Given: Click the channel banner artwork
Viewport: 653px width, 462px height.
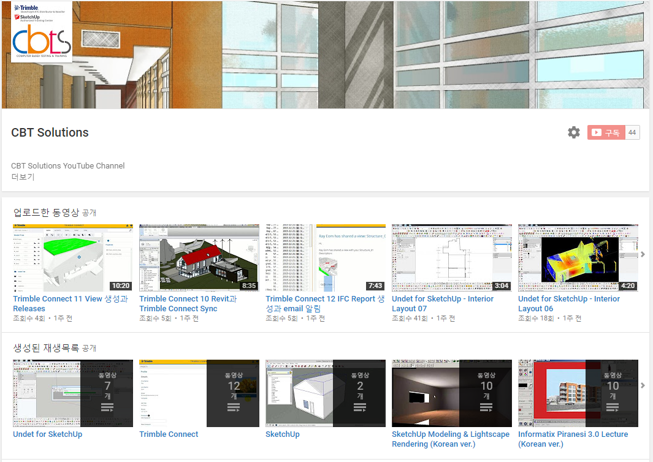Looking at the screenshot, I should tap(326, 55).
